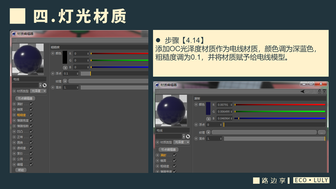This screenshot has width=336, height=189.
Task: Click the up arrow in the Diffuse editor toolbar
Action: (314, 92)
